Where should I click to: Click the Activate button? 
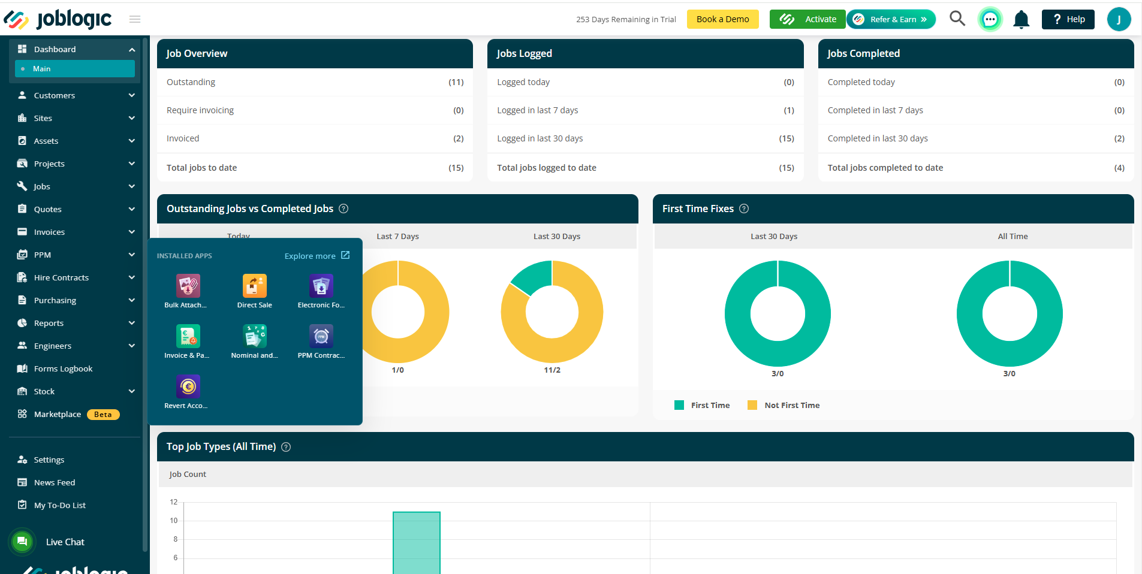(x=807, y=19)
